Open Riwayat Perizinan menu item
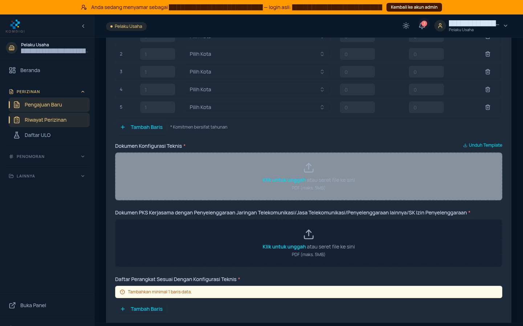The image size is (523, 326). coord(49,120)
